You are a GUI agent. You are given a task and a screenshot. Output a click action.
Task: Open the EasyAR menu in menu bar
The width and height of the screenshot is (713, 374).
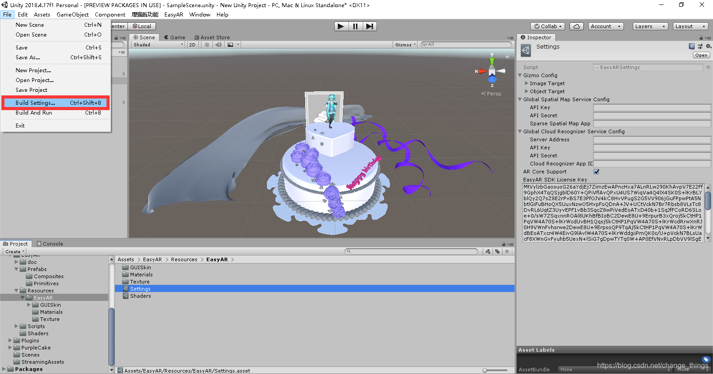[173, 15]
